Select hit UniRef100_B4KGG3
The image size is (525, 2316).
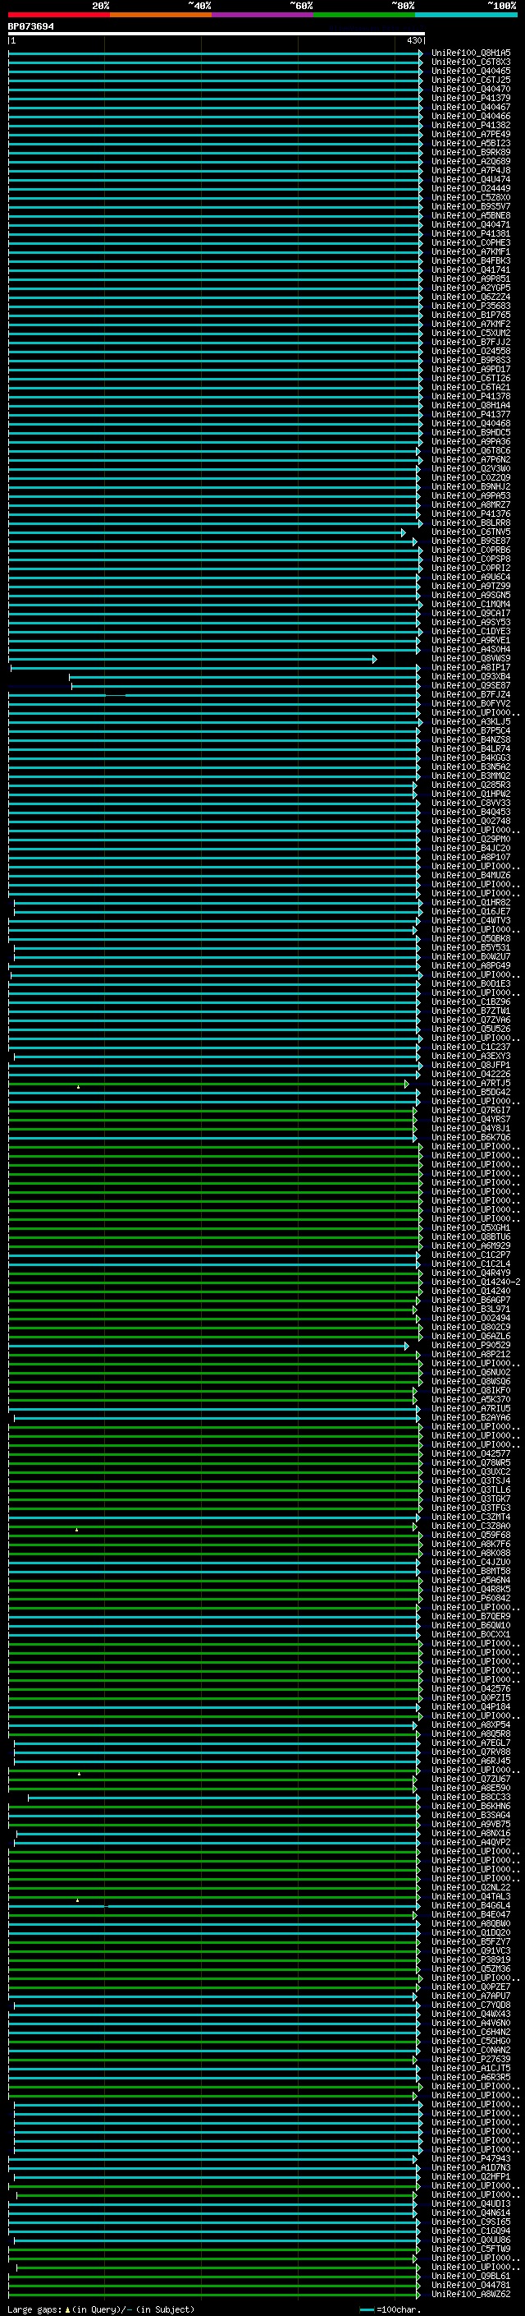(x=471, y=758)
